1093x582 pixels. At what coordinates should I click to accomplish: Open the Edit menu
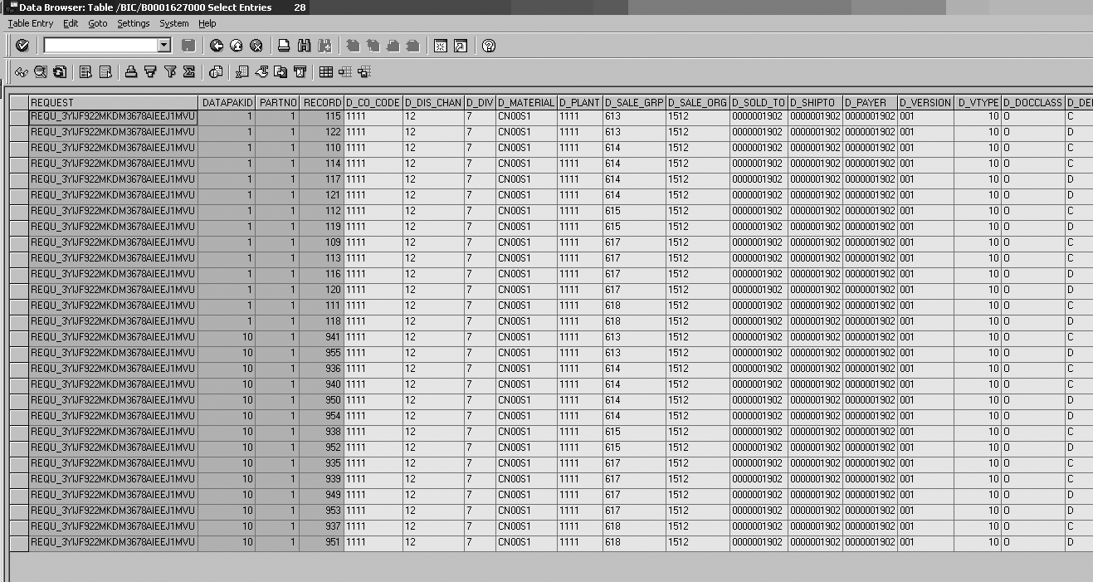click(71, 23)
